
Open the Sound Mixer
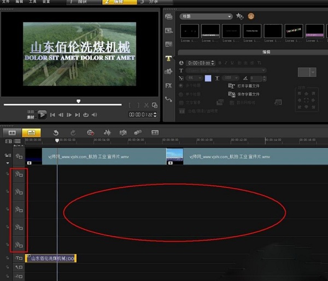(x=107, y=132)
